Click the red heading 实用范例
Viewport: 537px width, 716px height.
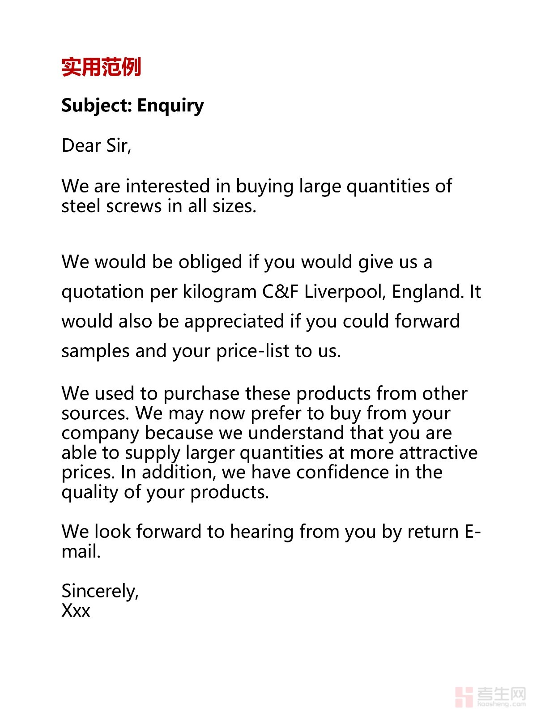(101, 67)
